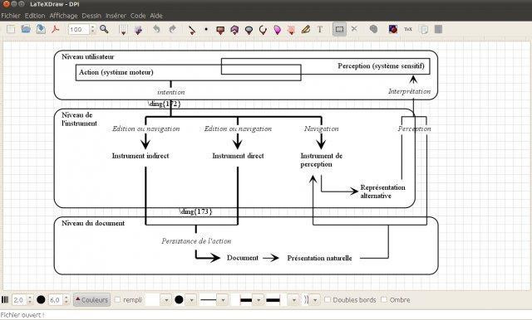Open the line style dropdown
This screenshot has height=320, width=532.
[x=223, y=300]
